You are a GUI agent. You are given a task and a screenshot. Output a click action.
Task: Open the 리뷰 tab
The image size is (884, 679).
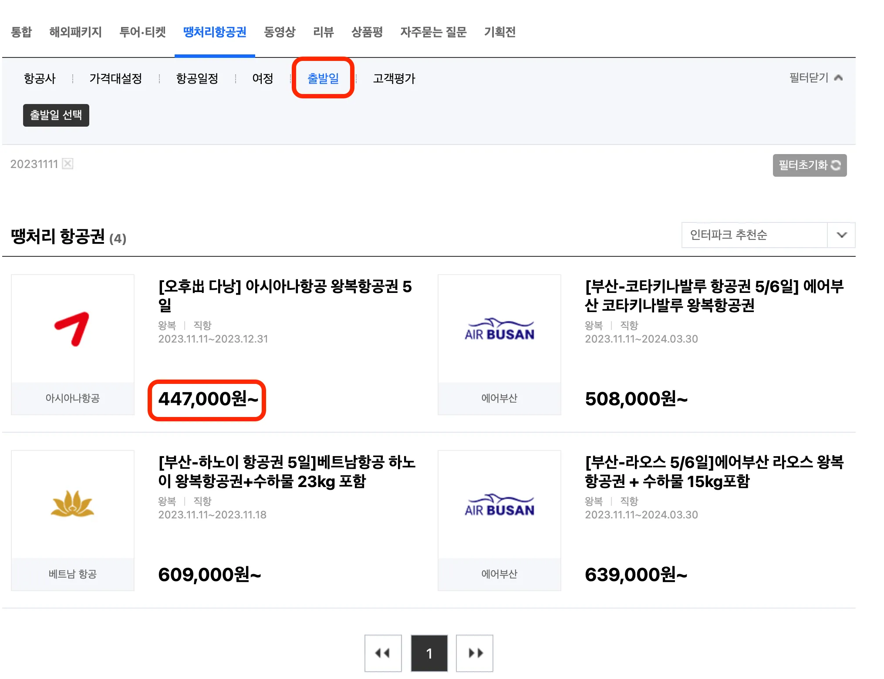coord(323,32)
